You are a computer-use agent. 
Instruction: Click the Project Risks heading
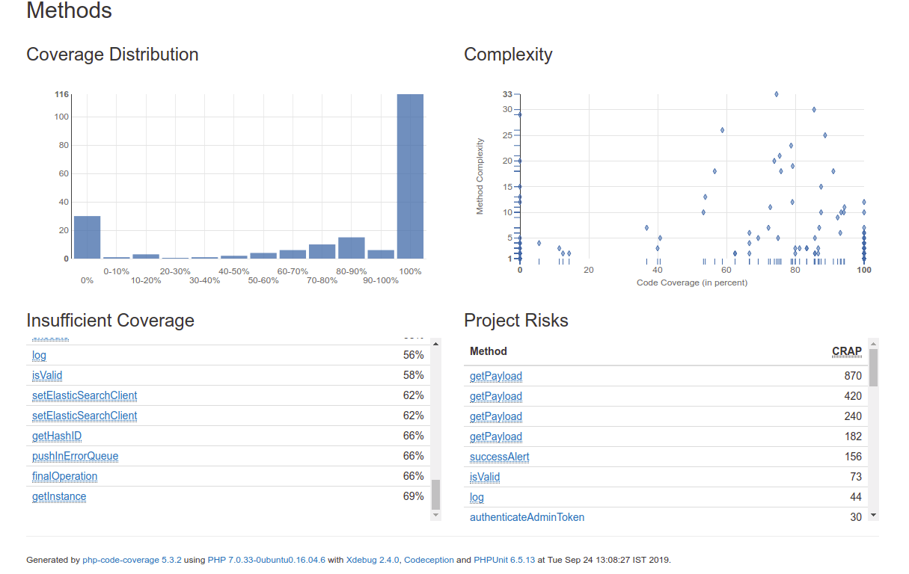click(516, 321)
